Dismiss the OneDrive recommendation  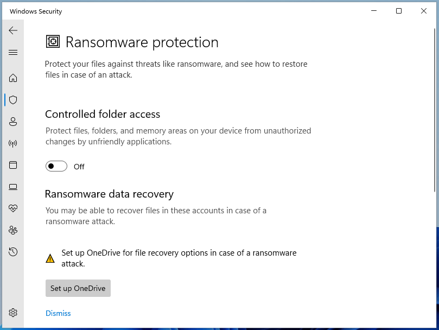coord(58,313)
